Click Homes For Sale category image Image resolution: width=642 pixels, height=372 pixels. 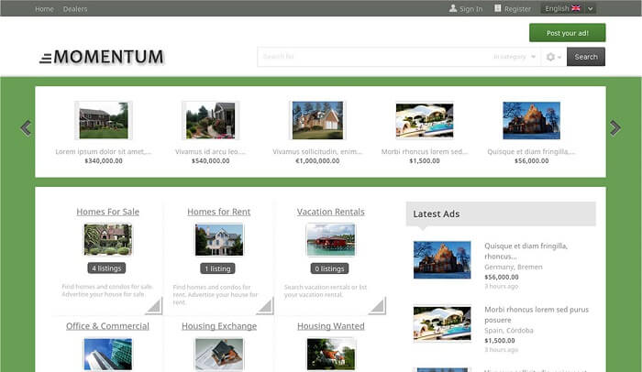pos(107,239)
